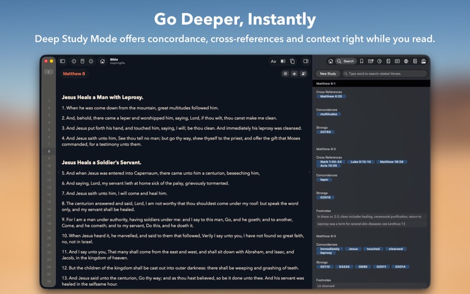This screenshot has height=294, width=470.
Task: Click footnote 'In these vv. 2-3, clean includes'
Action: click(371, 216)
